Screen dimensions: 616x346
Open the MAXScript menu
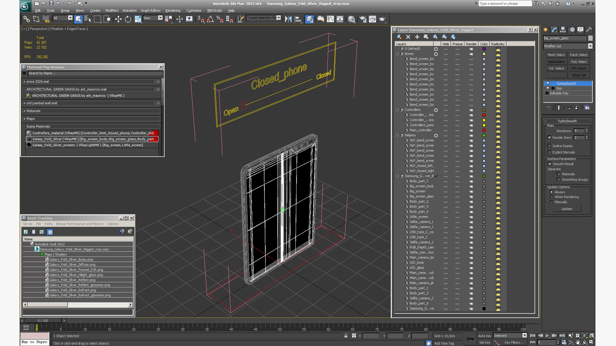(214, 11)
